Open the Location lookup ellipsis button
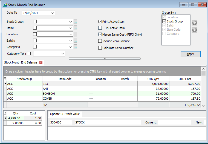The height and width of the screenshot is (144, 208). coord(76,34)
